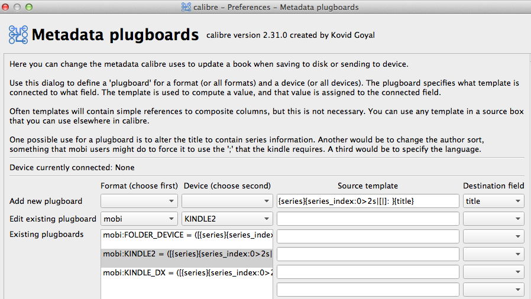Screen dimensions: 531x299
Task: Click source template field in Edit existing plugboard row
Action: (x=367, y=219)
